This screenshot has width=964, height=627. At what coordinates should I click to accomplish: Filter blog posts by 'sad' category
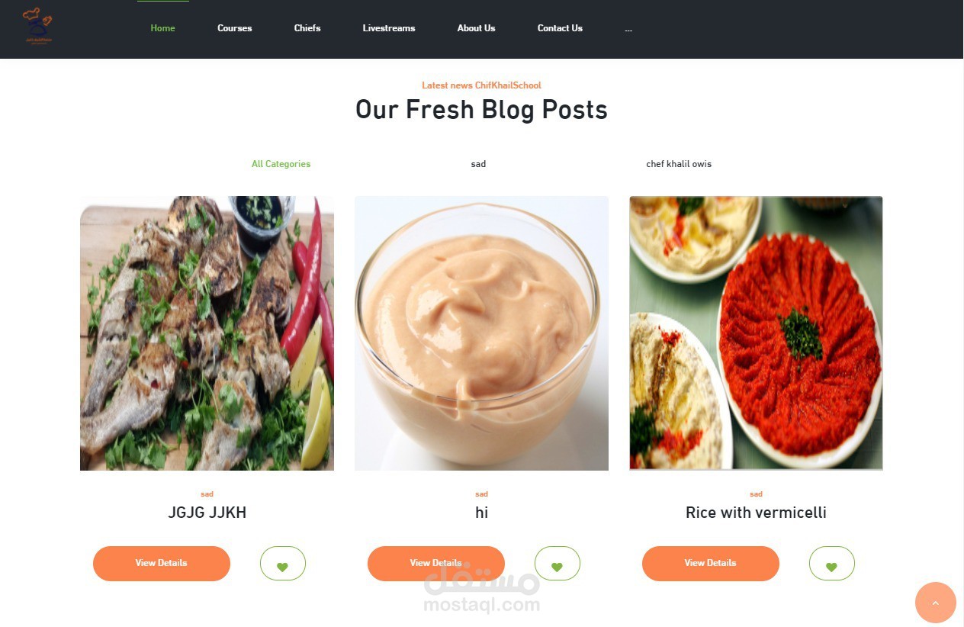pos(478,164)
